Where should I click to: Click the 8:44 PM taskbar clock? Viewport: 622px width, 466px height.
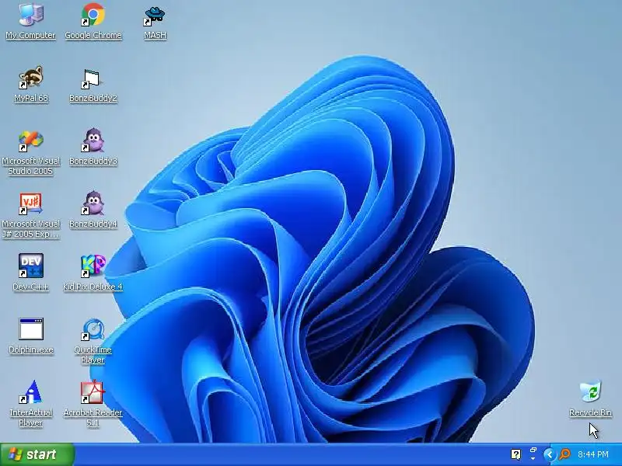pos(593,454)
